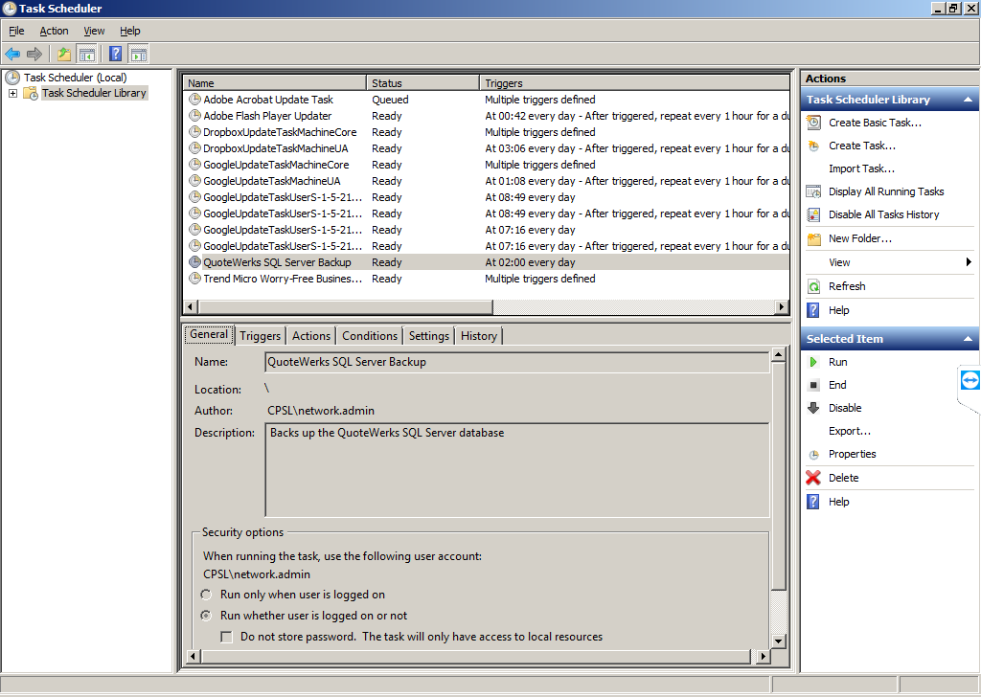Click the Help icon under Selected Item
The width and height of the screenshot is (981, 697).
(x=813, y=502)
